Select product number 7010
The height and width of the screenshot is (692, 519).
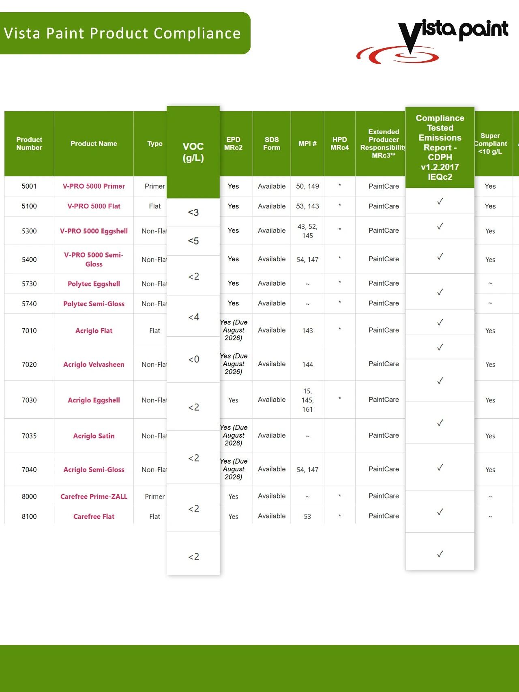point(29,331)
